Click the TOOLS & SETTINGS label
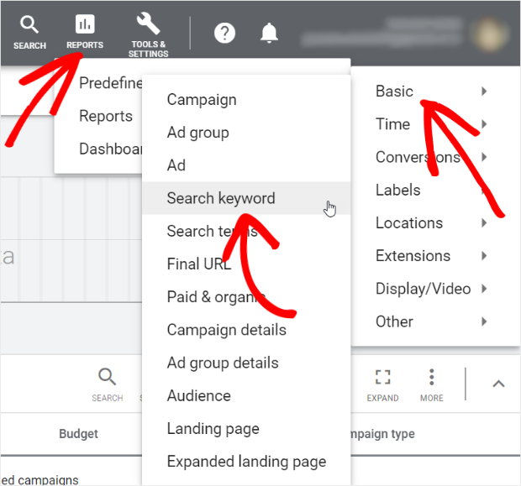This screenshot has width=521, height=486. click(x=148, y=49)
